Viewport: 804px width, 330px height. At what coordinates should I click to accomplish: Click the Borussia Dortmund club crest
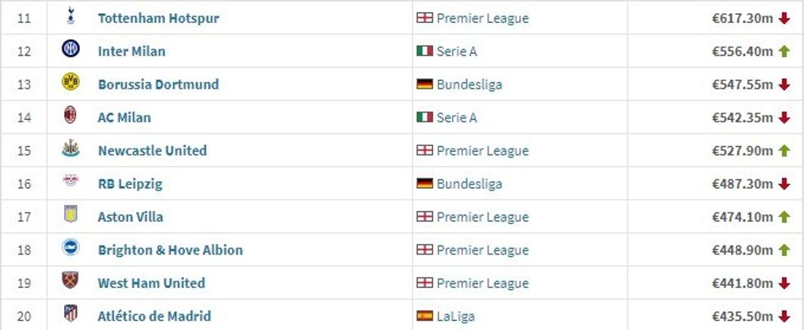pyautogui.click(x=71, y=83)
